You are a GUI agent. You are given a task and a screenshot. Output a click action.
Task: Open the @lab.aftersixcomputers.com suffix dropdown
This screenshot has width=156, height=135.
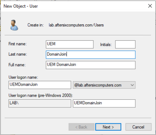(x=104, y=85)
